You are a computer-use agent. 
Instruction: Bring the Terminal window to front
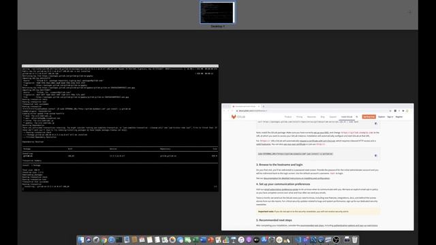tap(120, 128)
